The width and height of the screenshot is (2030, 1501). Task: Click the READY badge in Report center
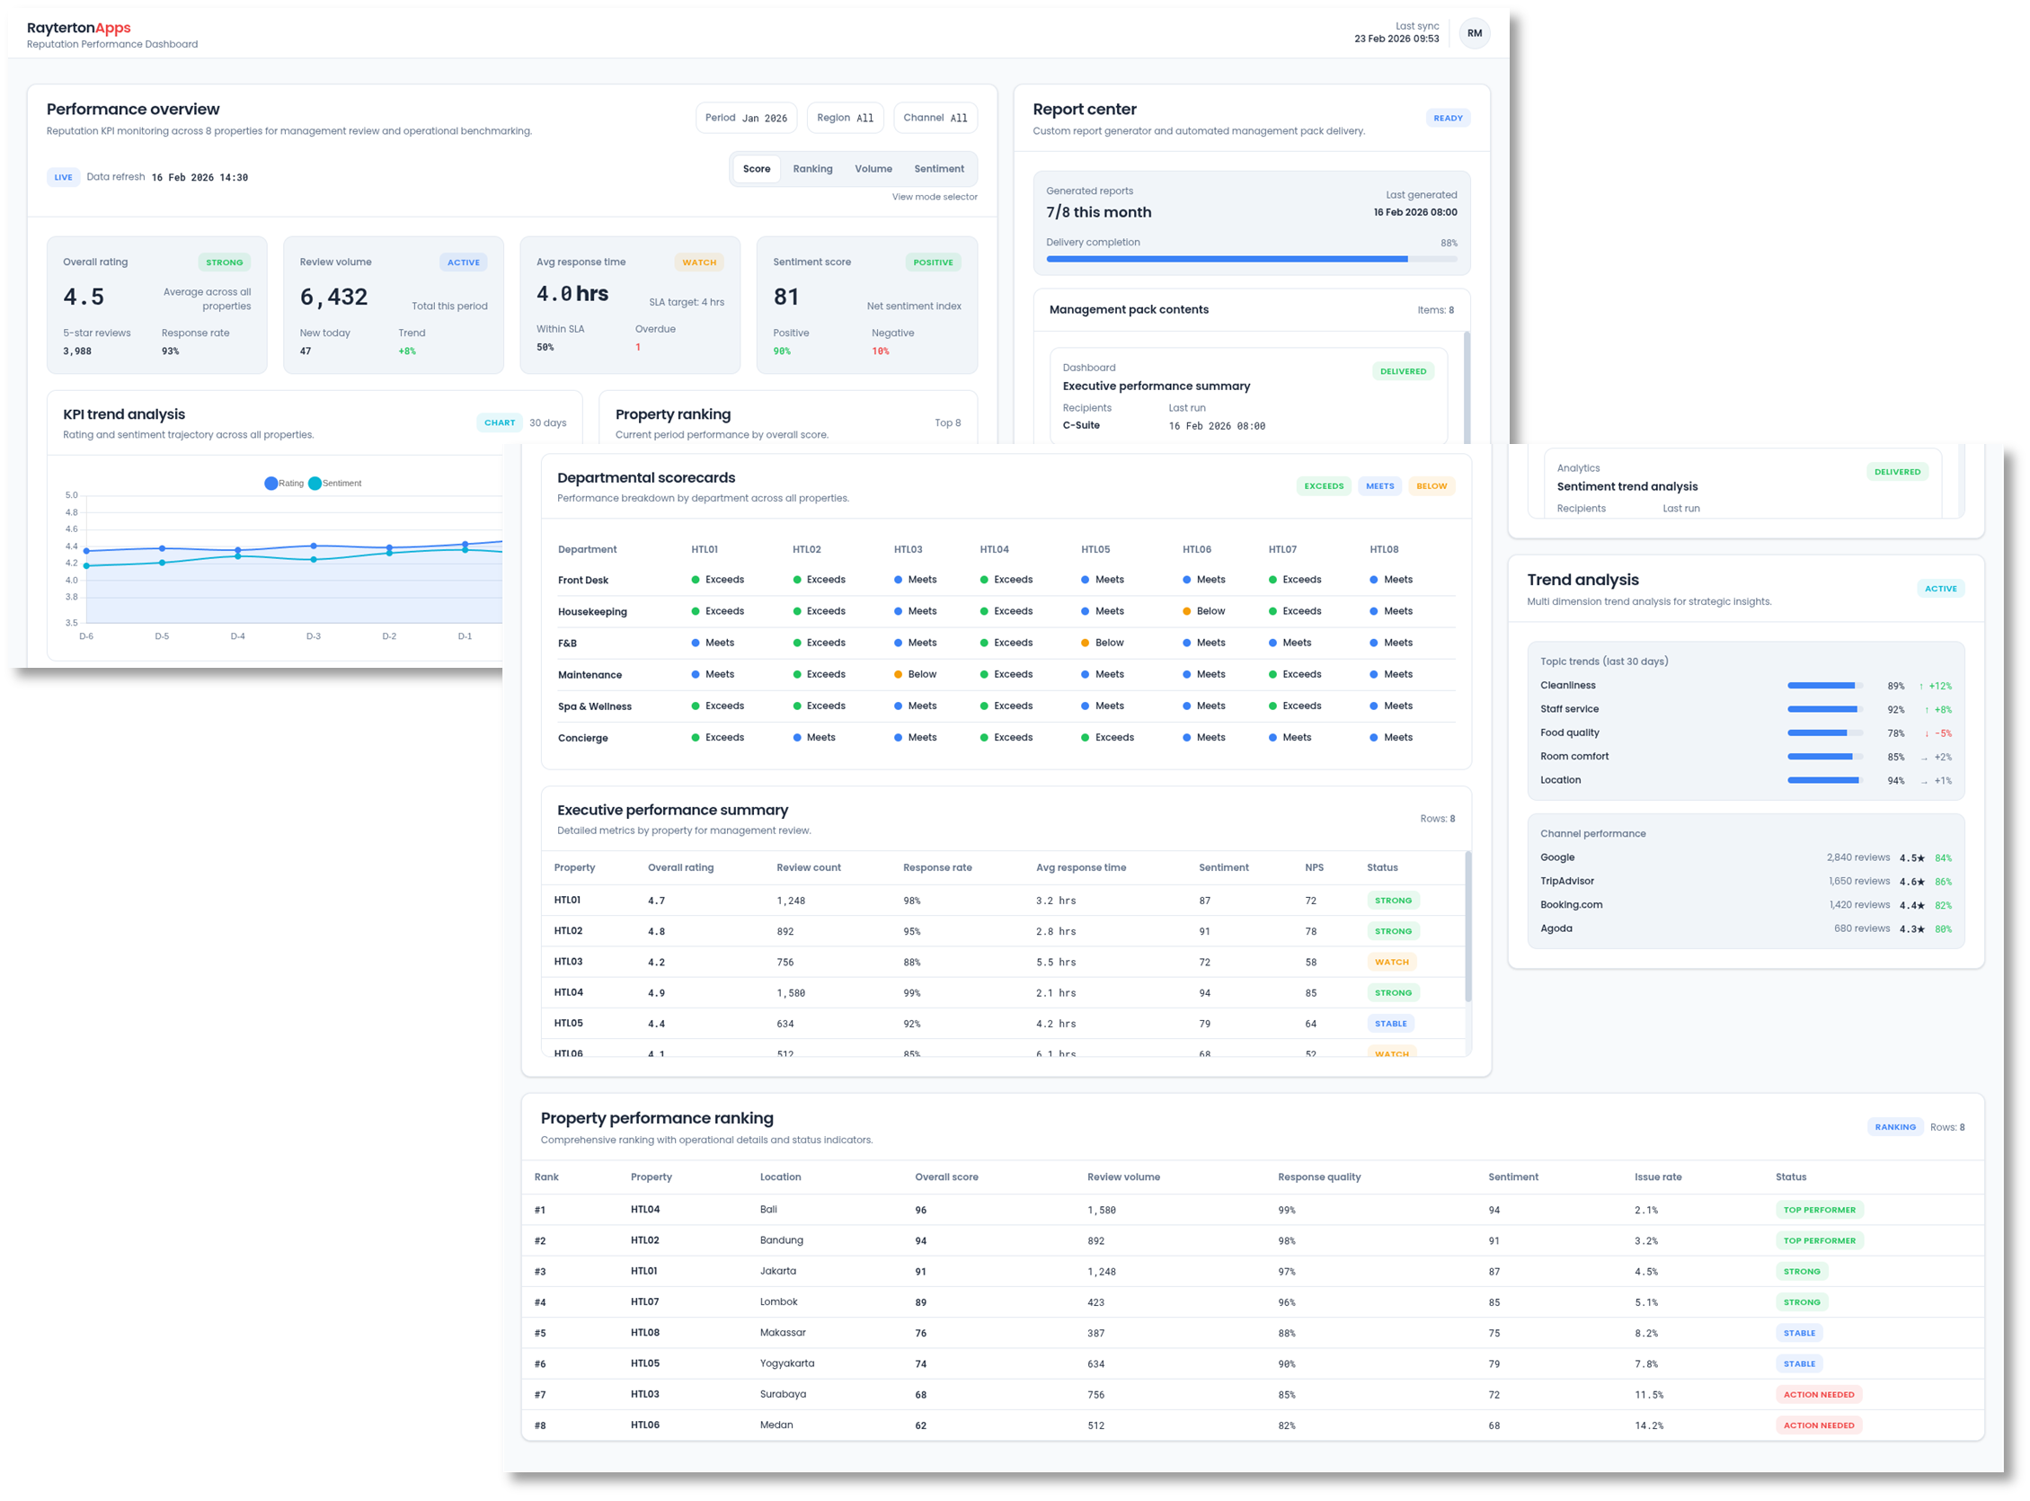1448,117
